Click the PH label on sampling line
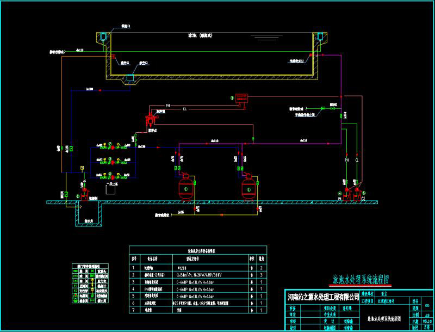This screenshot has height=332, width=435. tap(169, 104)
